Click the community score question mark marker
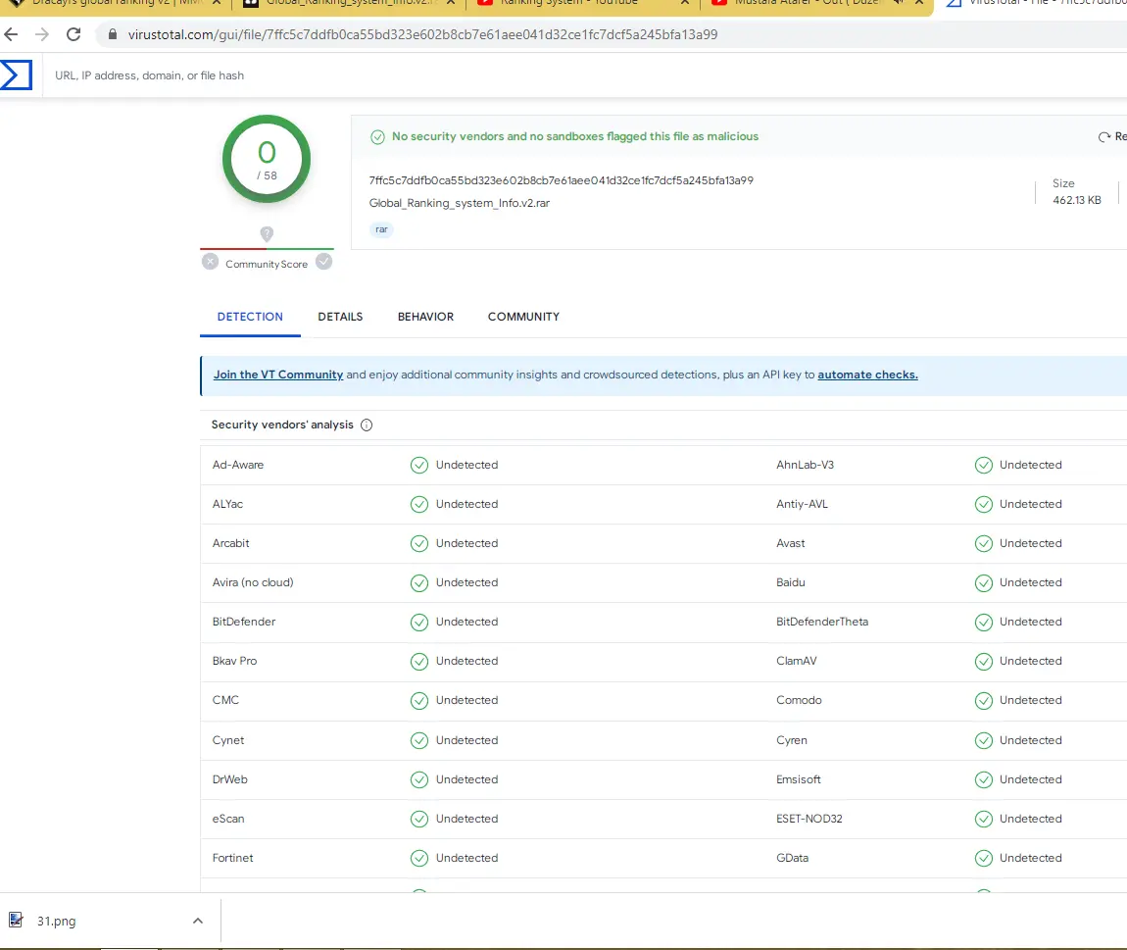 pyautogui.click(x=267, y=233)
